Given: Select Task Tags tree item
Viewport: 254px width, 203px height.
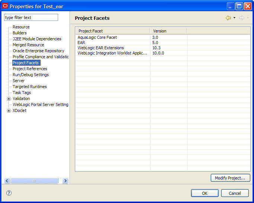Looking at the screenshot, I should [22, 93].
